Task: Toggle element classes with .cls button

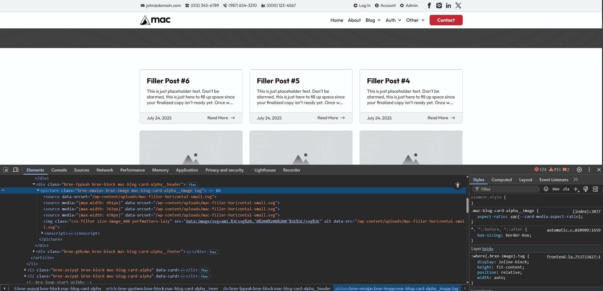Action: tap(566, 189)
